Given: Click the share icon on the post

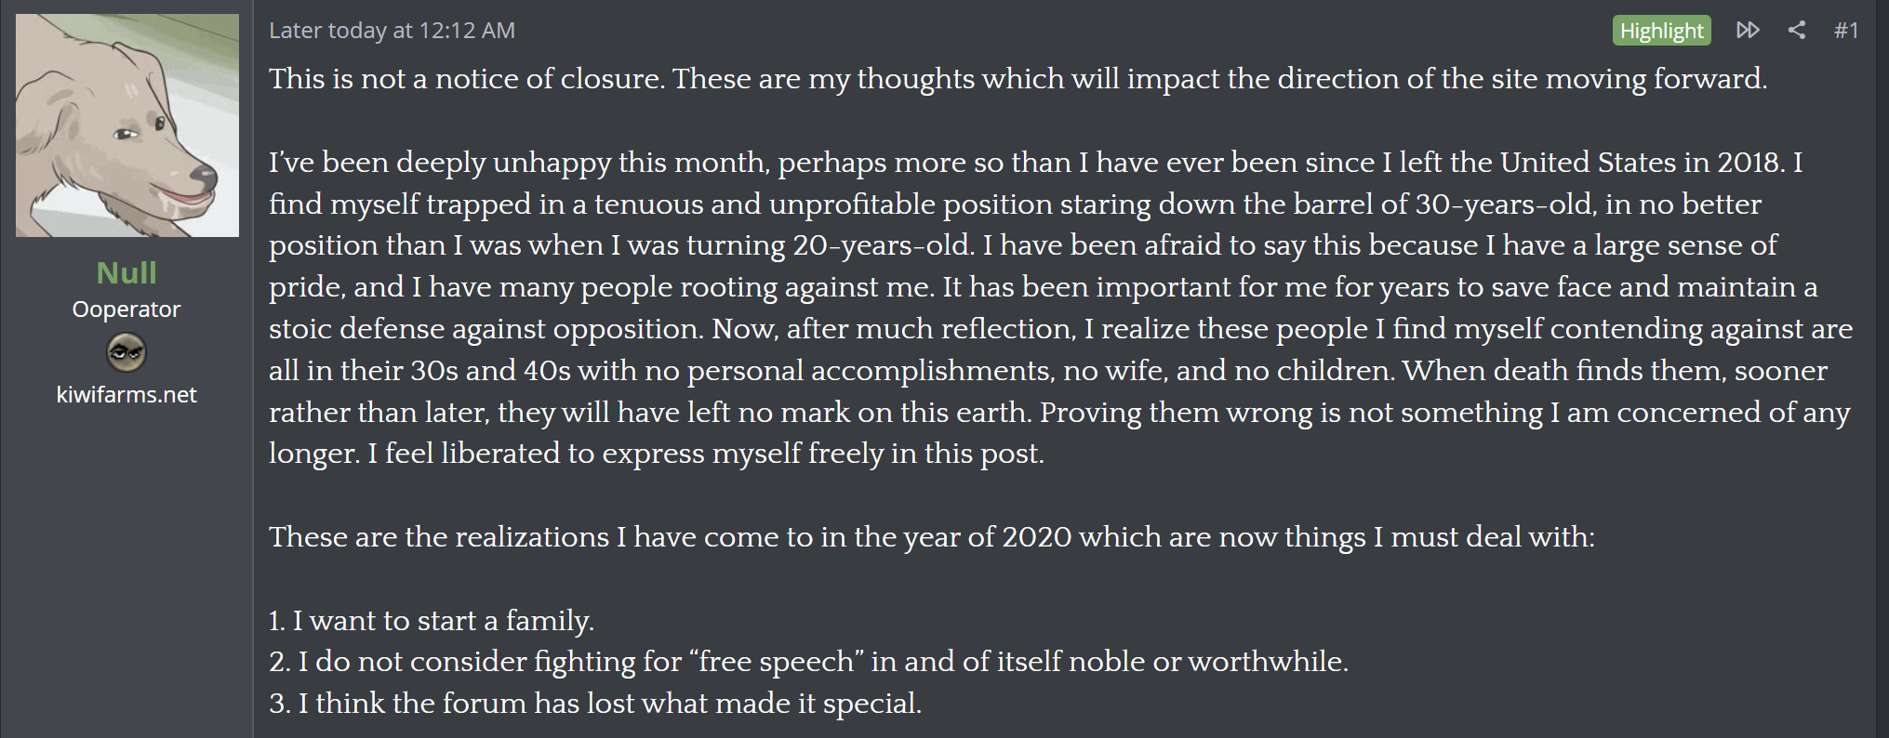Looking at the screenshot, I should tap(1796, 30).
